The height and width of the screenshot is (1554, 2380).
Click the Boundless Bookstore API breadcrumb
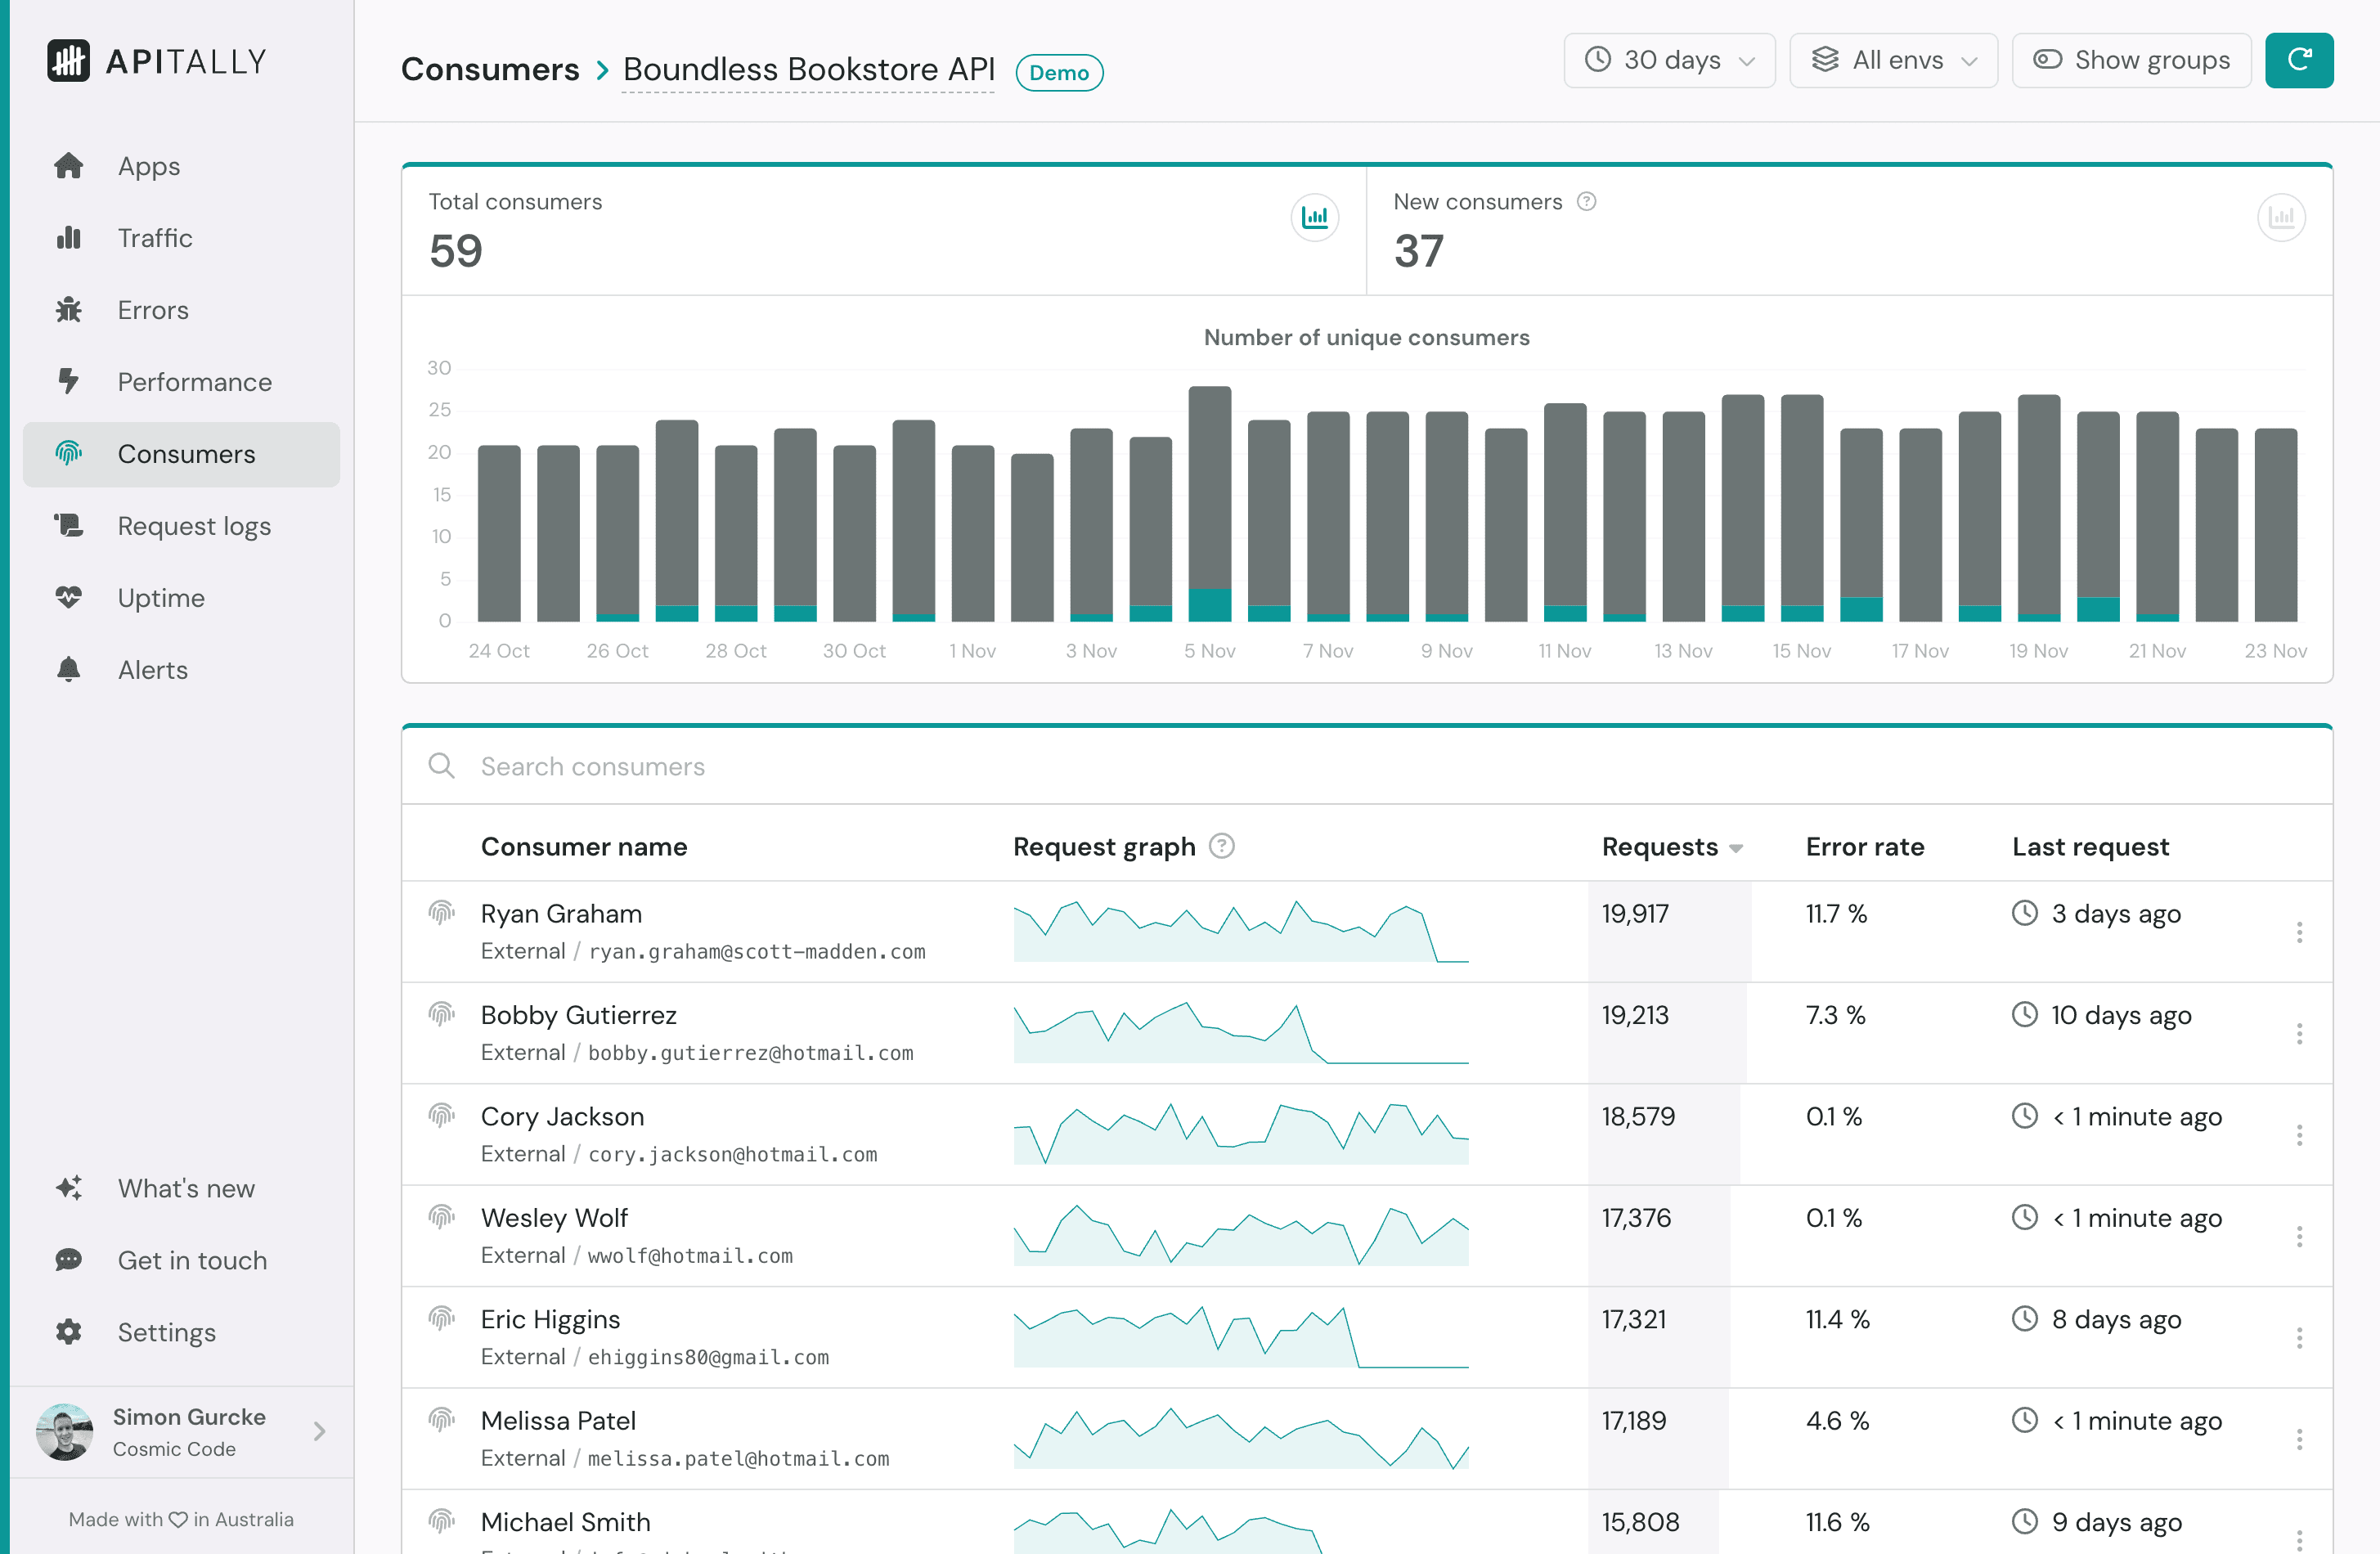(808, 69)
